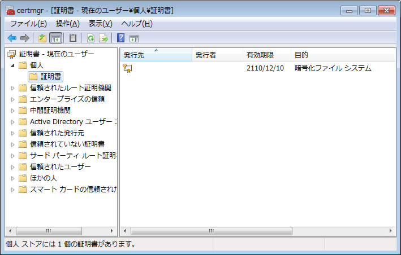The height and width of the screenshot is (255, 401).
Task: Toggle the show/hide console tree icon
Action: point(56,38)
